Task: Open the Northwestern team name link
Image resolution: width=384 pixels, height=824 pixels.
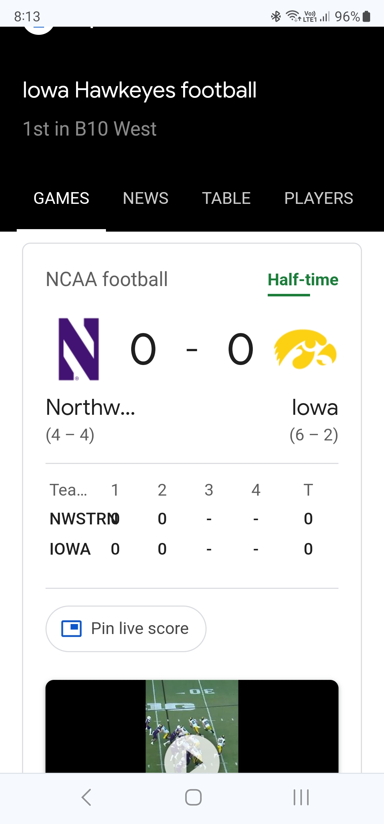Action: pos(91,407)
